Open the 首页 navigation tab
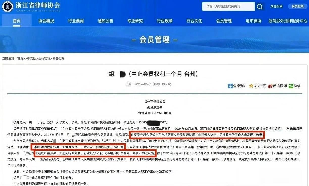The height and width of the screenshot is (186, 309). coord(17,21)
